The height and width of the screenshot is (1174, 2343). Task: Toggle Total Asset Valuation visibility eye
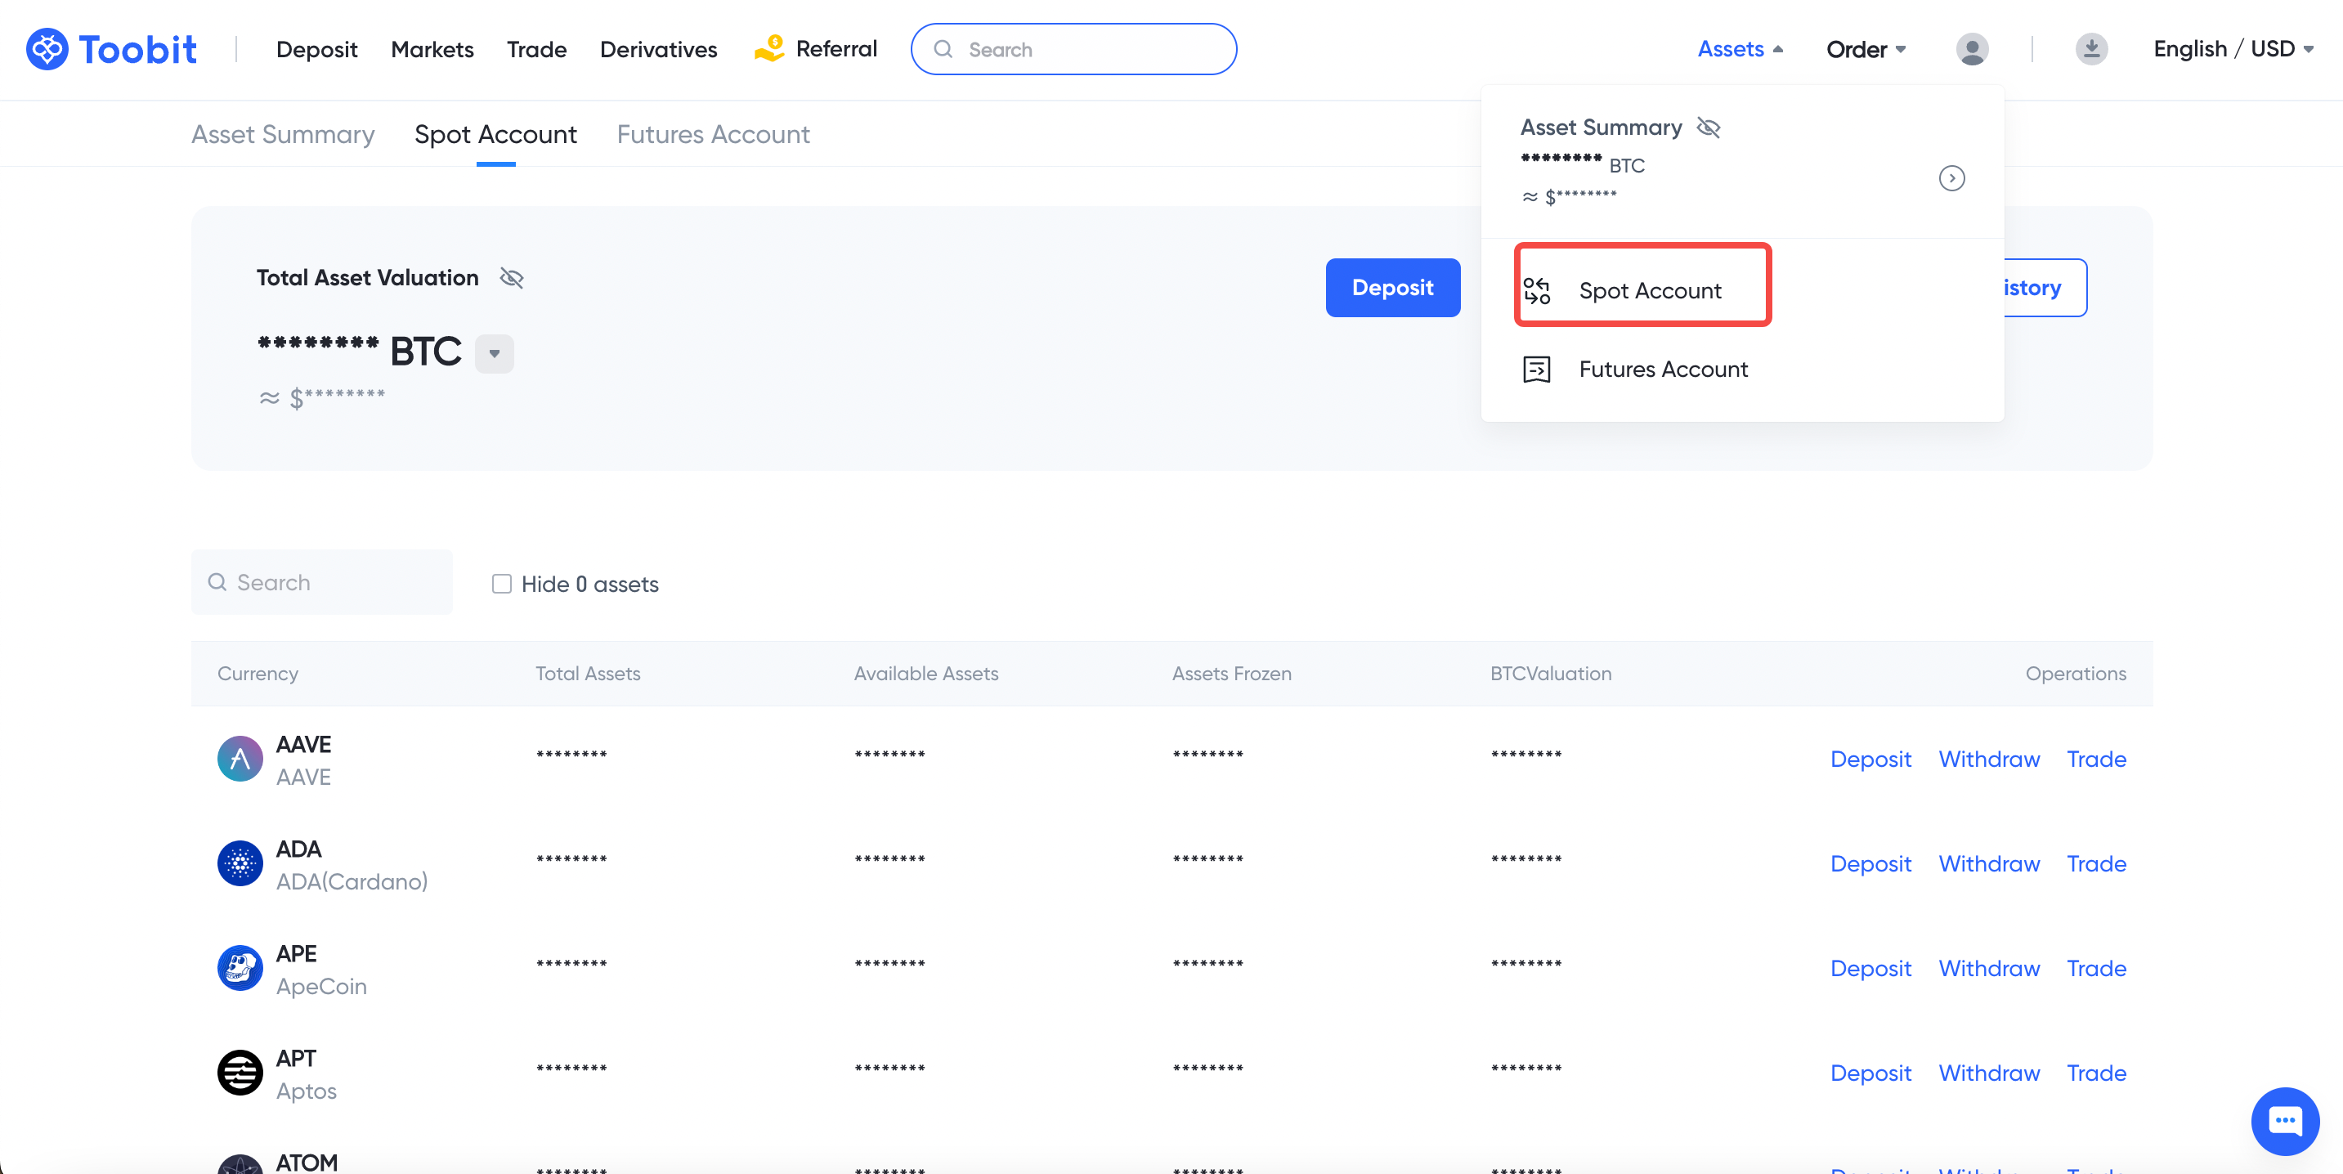(512, 278)
